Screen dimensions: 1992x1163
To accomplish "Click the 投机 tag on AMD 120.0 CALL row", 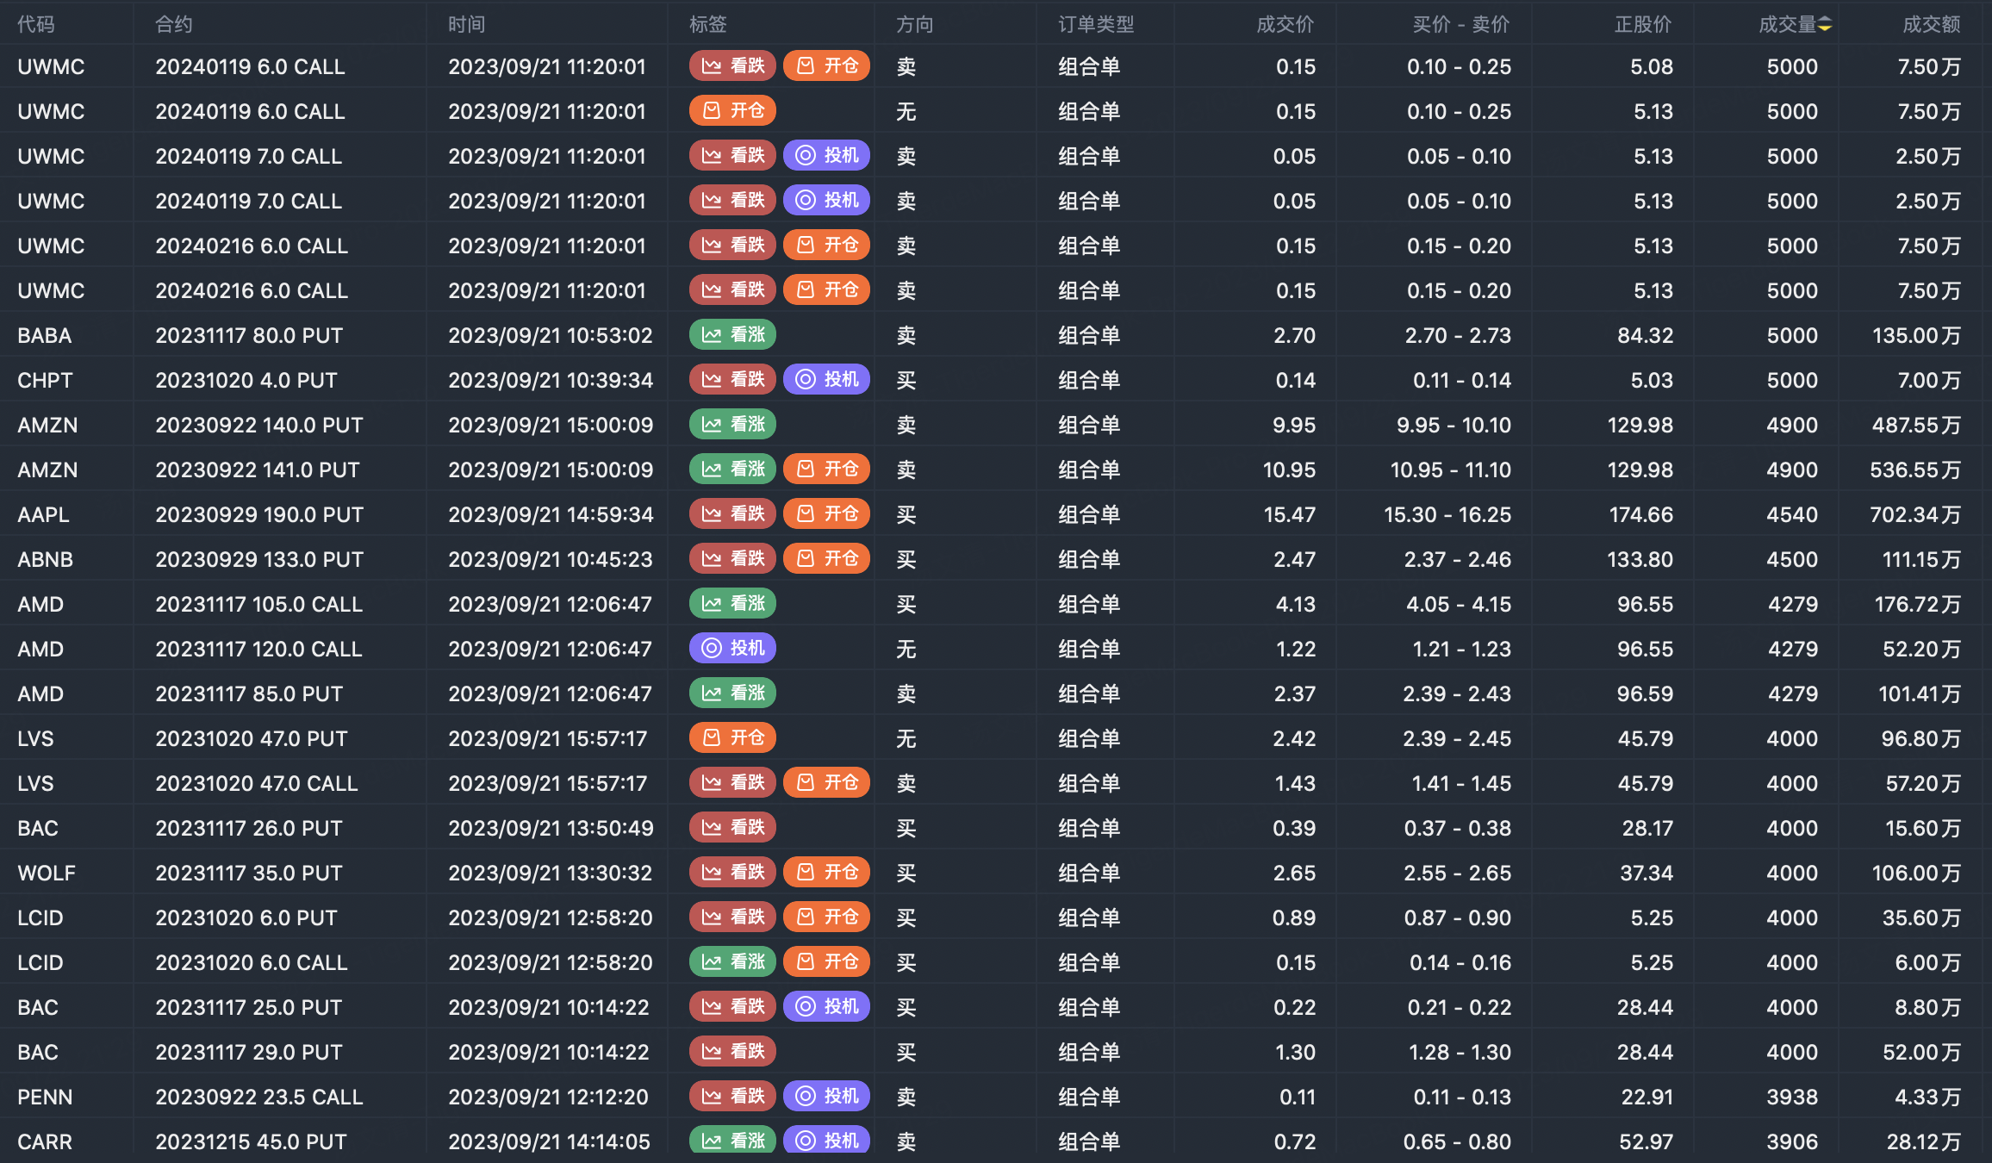I will (732, 649).
